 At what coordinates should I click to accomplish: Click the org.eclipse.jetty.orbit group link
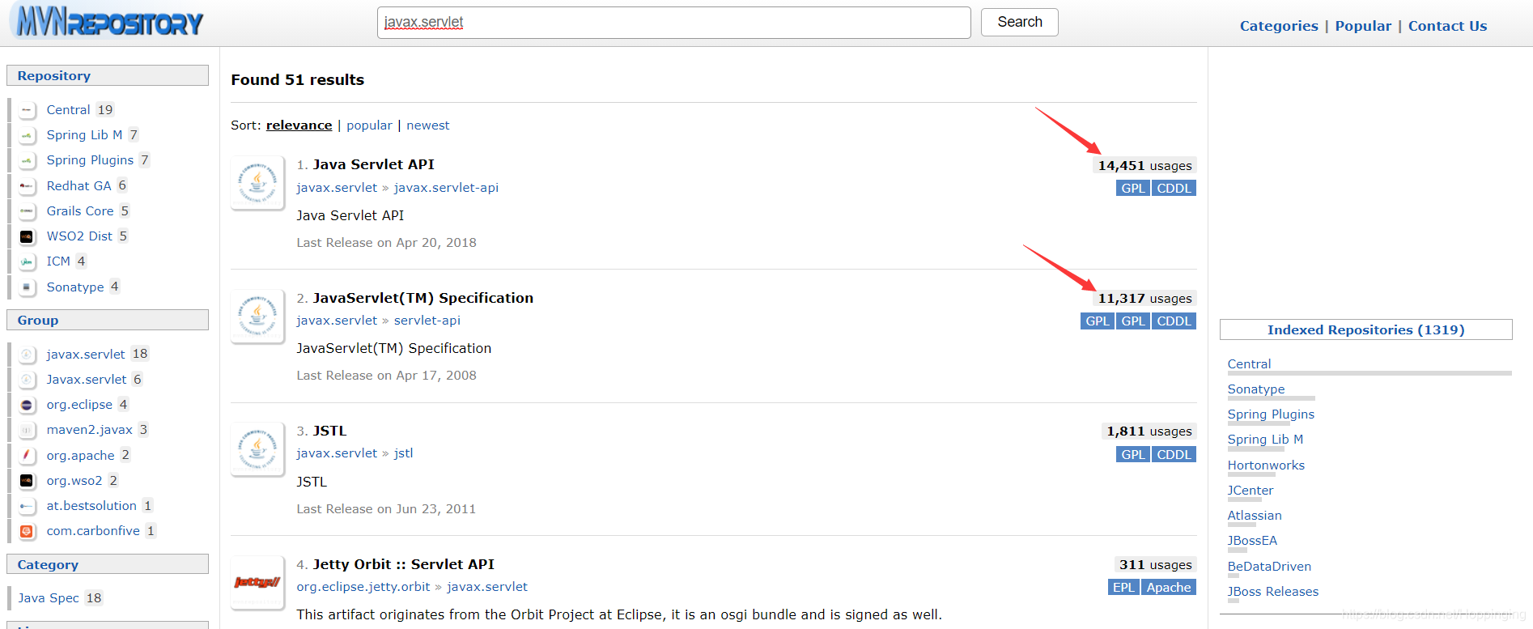(x=363, y=587)
